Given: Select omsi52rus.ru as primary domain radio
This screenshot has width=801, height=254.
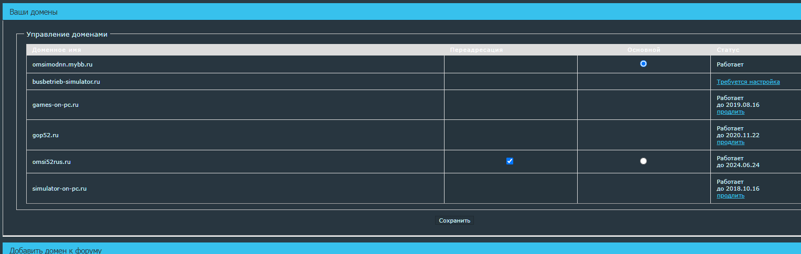Looking at the screenshot, I should click(643, 161).
